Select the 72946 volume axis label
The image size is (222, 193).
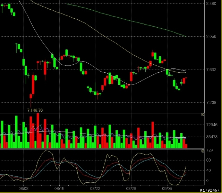point(212,125)
